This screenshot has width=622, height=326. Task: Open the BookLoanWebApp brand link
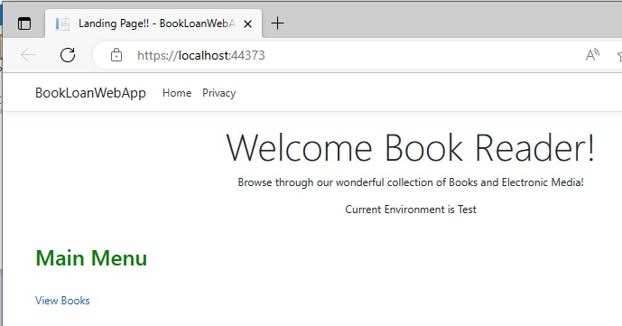(x=90, y=93)
